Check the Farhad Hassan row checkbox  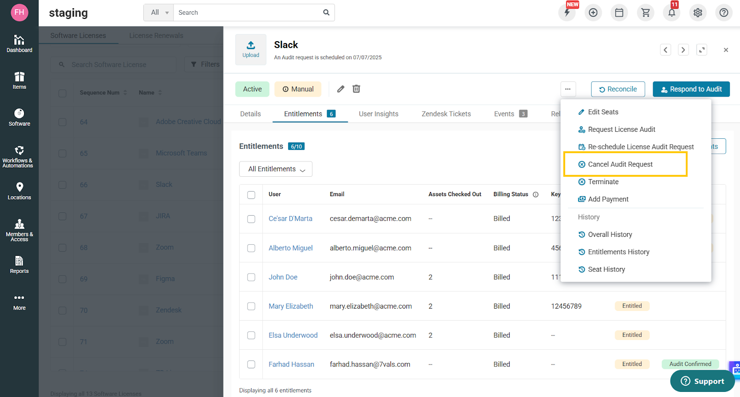[251, 365]
